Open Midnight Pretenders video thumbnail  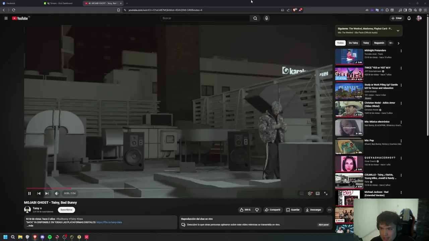349,57
